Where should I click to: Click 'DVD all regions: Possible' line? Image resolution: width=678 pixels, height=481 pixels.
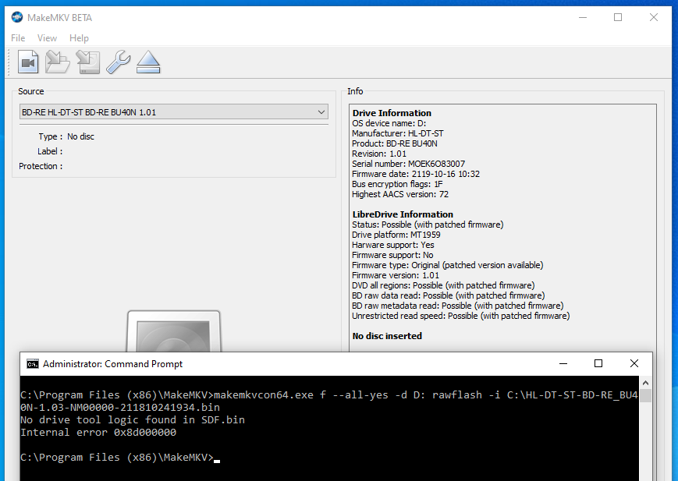443,285
